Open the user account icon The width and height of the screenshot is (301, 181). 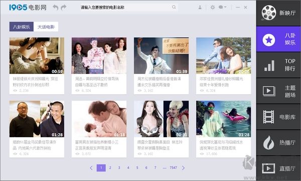click(200, 8)
